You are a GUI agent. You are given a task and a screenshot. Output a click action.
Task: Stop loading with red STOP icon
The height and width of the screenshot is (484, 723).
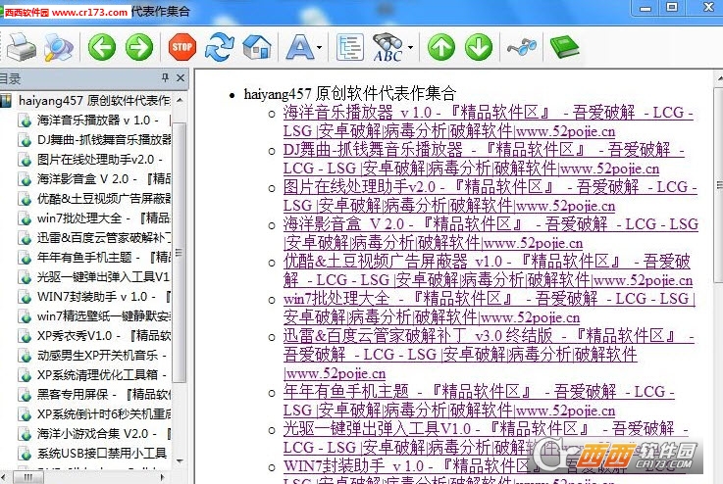tap(182, 47)
